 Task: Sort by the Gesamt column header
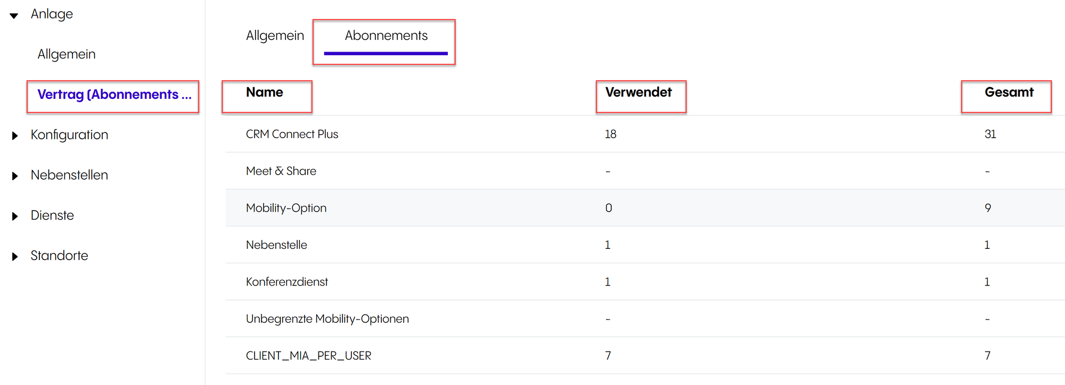pos(1009,93)
